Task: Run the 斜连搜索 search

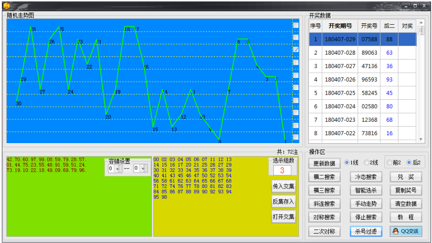Action: (x=324, y=204)
